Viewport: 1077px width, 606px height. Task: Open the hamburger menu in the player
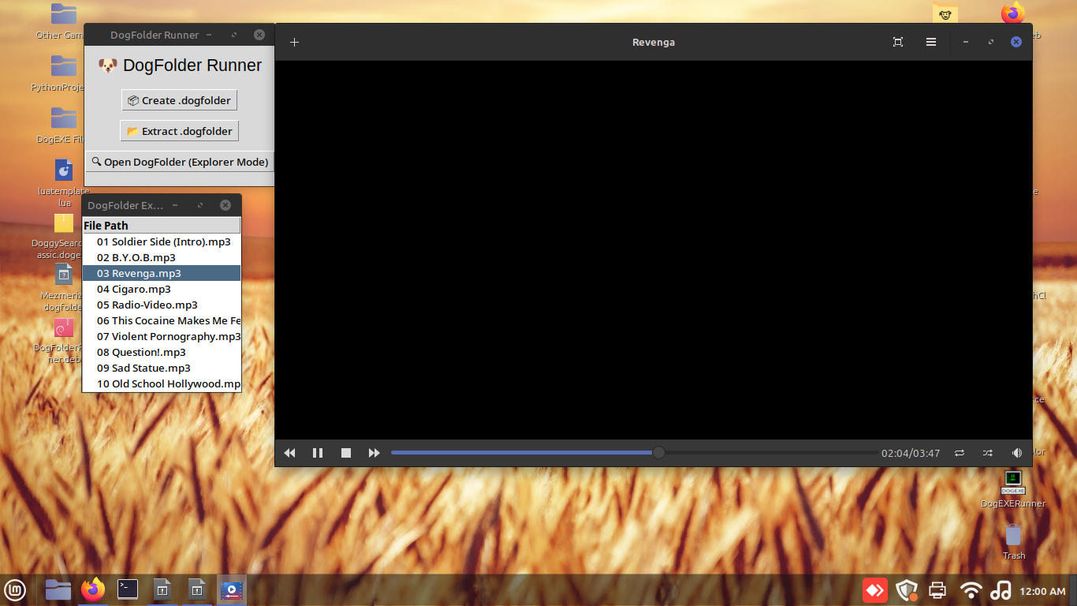click(x=931, y=43)
